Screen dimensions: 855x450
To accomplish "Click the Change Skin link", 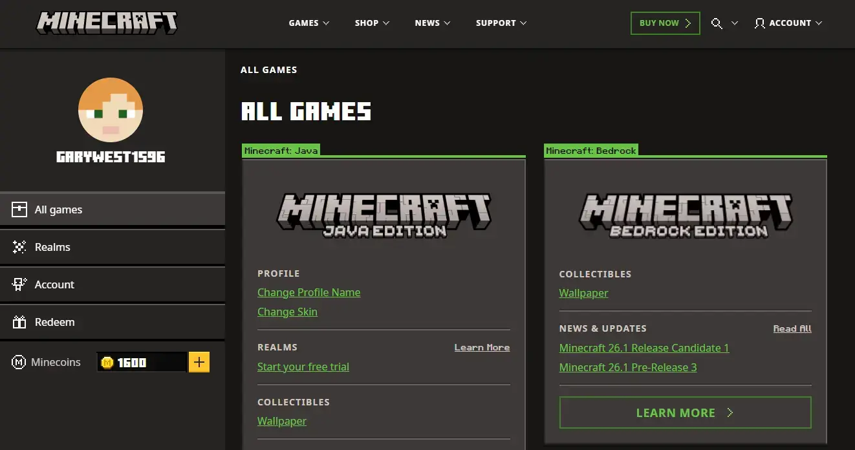I will 287,312.
